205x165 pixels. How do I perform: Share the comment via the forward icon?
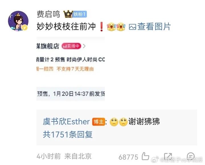[168, 156]
